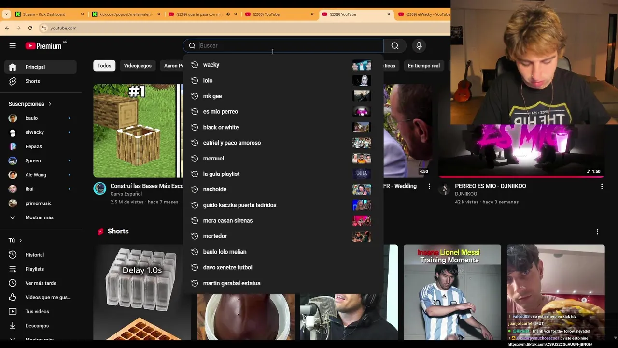Viewport: 618px width, 348px height.
Task: Choose 'la gula playlist' from search history
Action: 283,174
